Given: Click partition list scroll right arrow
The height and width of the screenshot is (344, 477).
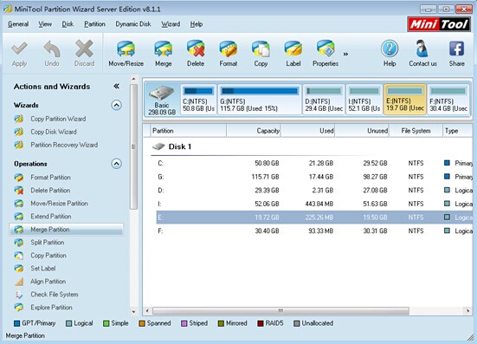Looking at the screenshot, I should [467, 311].
